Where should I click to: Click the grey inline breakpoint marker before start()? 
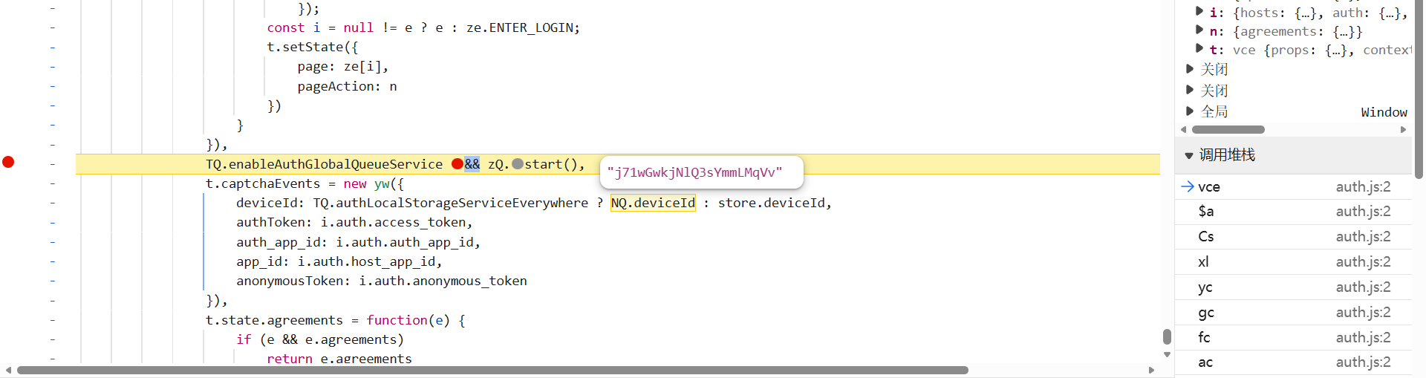click(x=518, y=164)
